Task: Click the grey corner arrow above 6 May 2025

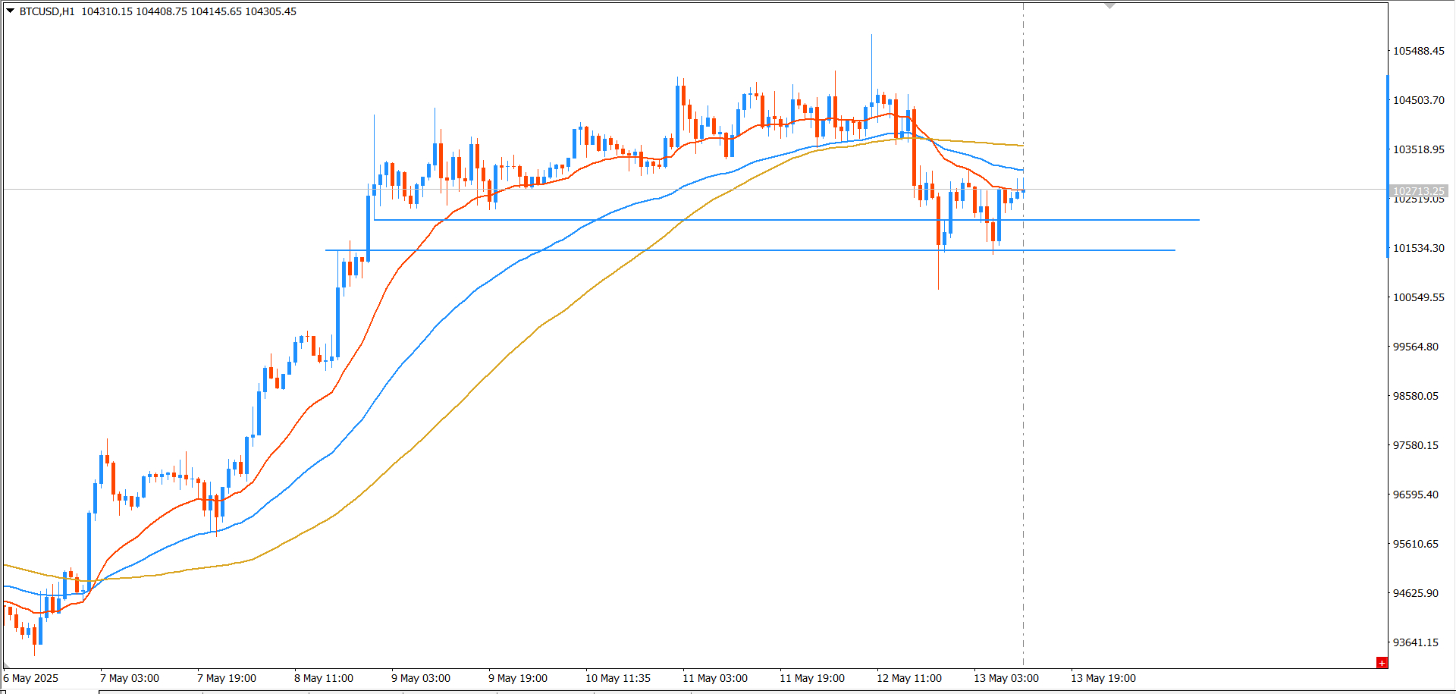Action: (6, 665)
